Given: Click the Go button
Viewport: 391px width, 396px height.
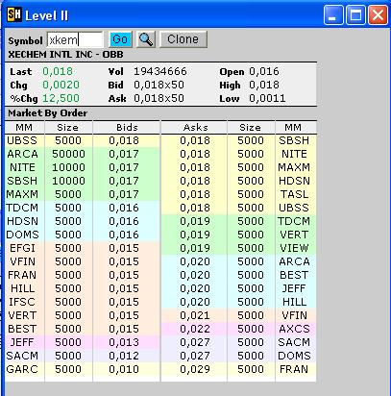Looking at the screenshot, I should click(120, 39).
